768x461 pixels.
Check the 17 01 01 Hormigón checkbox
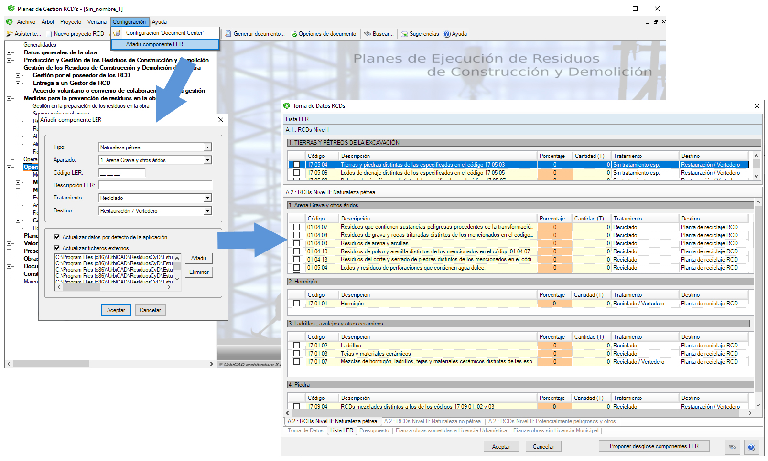[297, 304]
